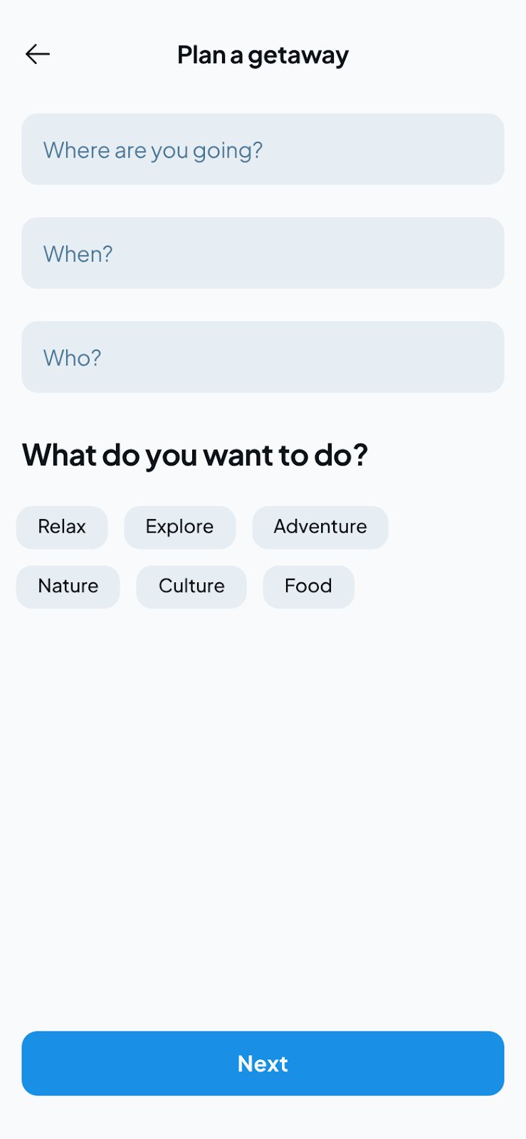
Task: Select the Relax activity chip
Action: (62, 527)
